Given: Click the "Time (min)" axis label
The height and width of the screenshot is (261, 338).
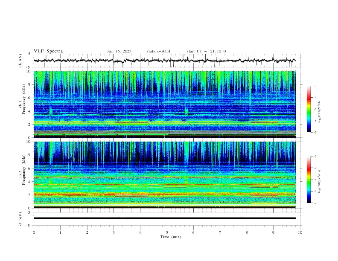Looking at the screenshot, I should coord(171,237).
